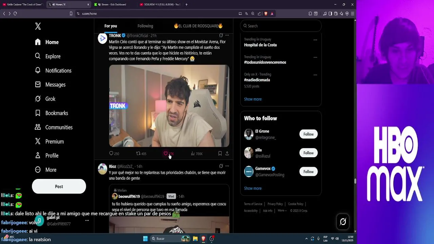Open the browser hamburger menu
This screenshot has height=244, width=434.
coord(353,14)
